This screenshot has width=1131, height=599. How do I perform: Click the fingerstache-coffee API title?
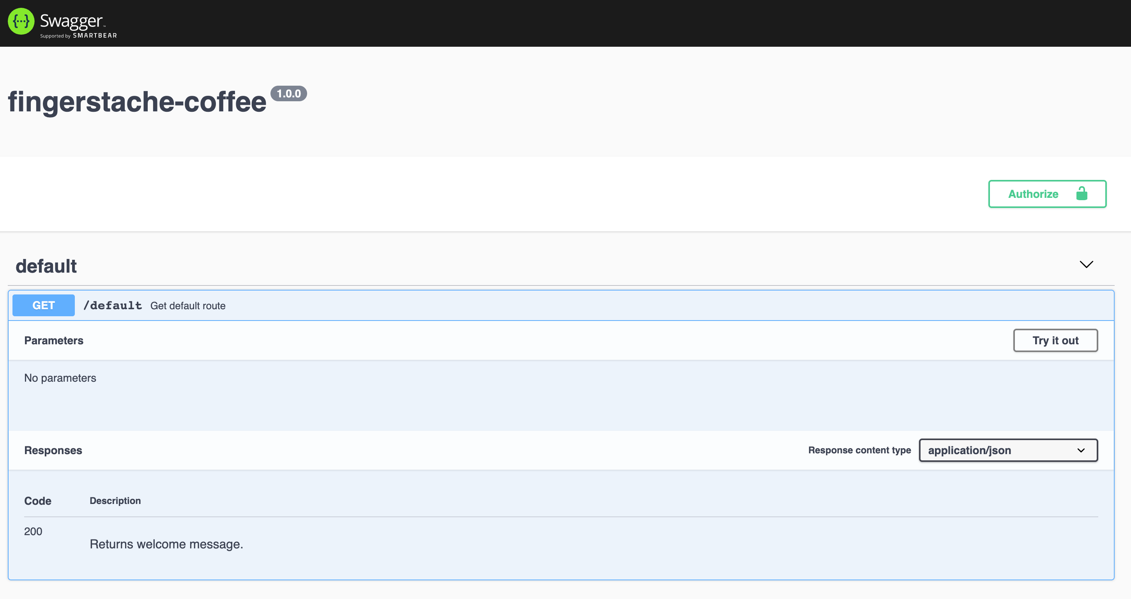137,102
